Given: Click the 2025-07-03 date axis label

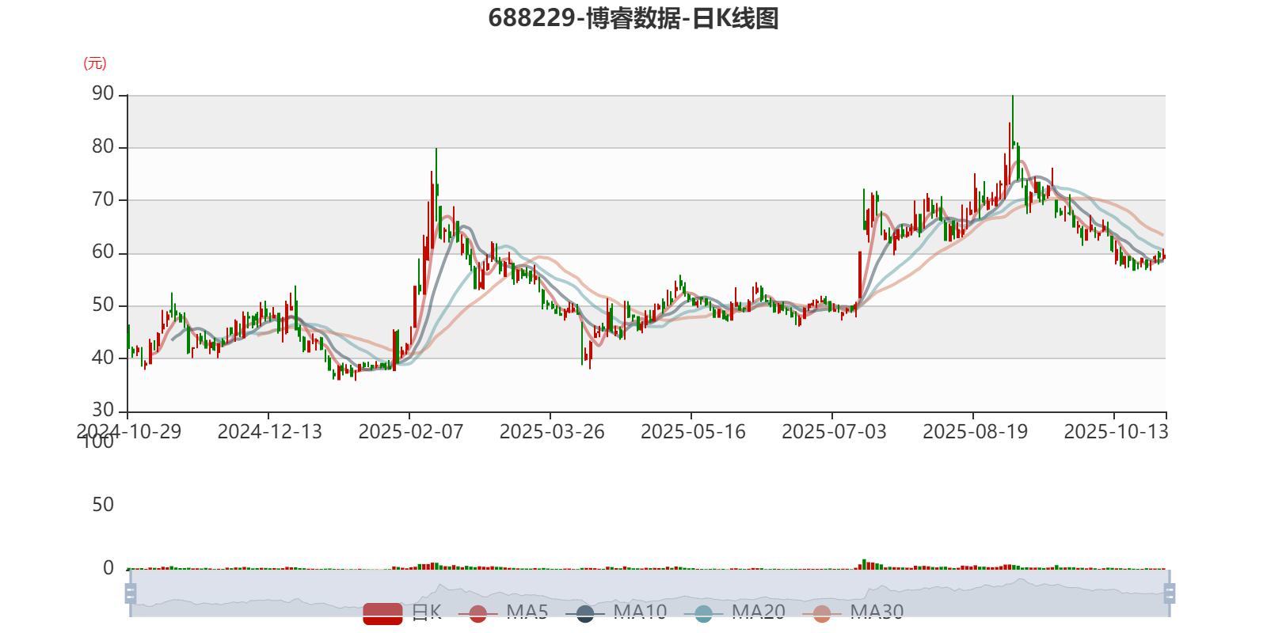Looking at the screenshot, I should tap(834, 432).
